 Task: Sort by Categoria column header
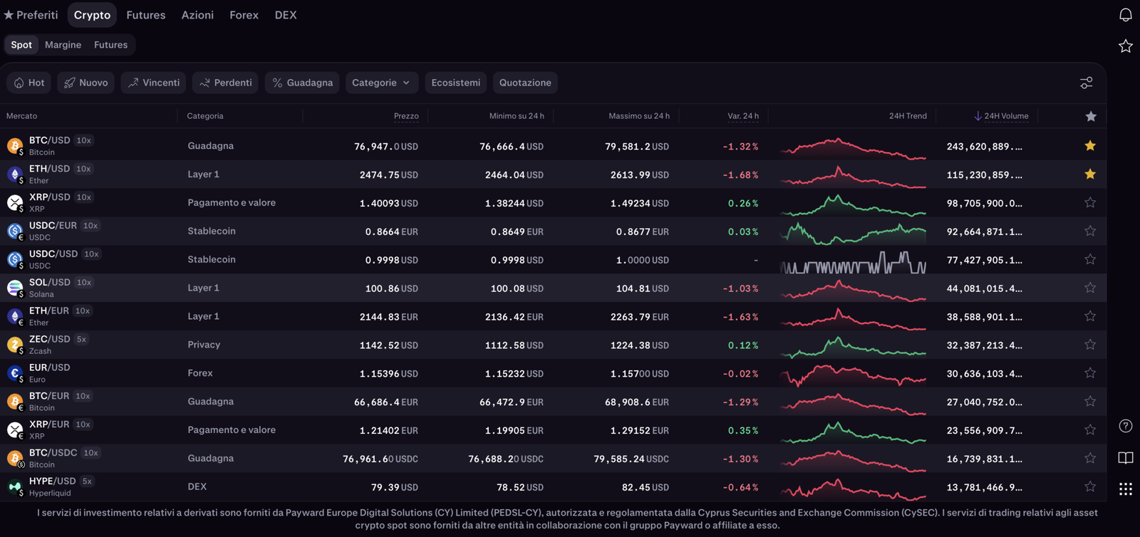click(x=205, y=116)
